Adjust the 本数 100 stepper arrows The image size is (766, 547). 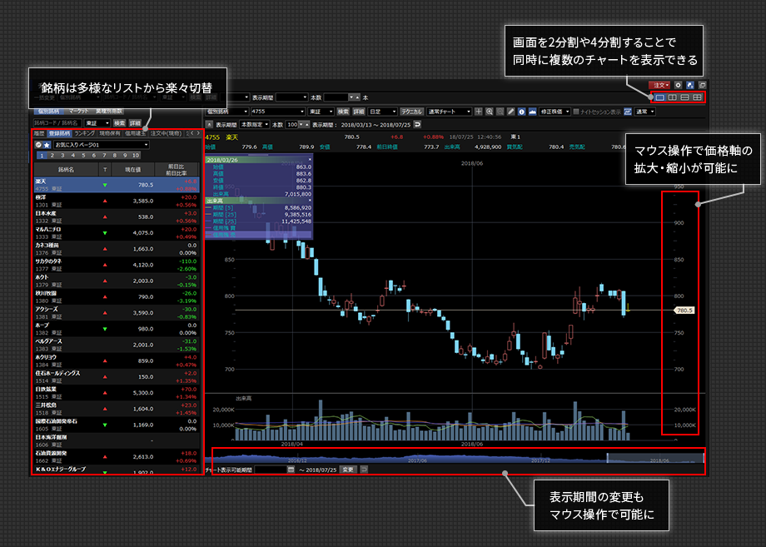[304, 125]
